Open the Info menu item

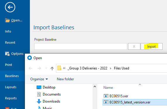click(x=8, y=31)
